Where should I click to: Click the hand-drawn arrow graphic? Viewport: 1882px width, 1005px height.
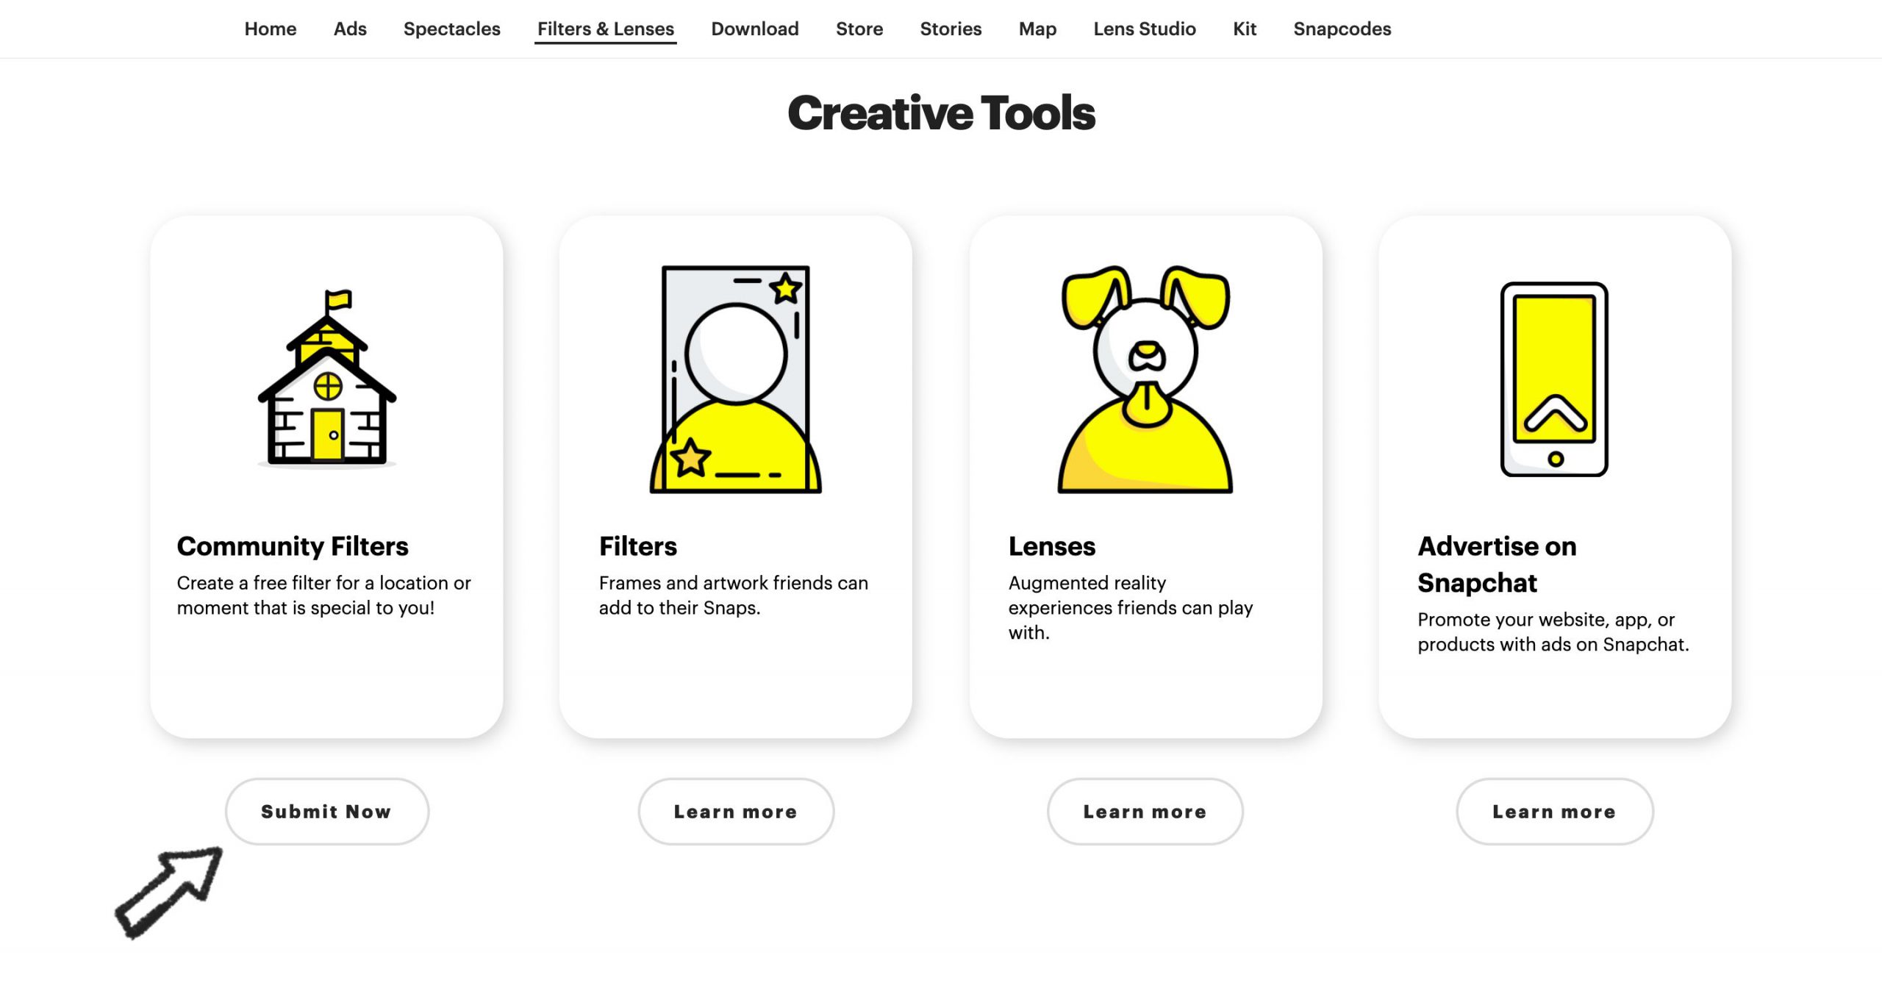tap(169, 891)
